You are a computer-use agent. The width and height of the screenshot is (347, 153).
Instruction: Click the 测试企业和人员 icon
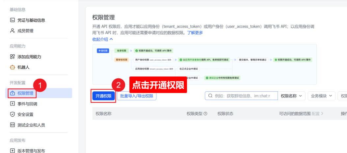(x=13, y=125)
